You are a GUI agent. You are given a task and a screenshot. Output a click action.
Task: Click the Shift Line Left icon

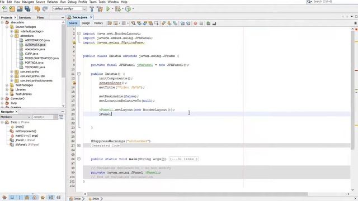click(x=182, y=23)
